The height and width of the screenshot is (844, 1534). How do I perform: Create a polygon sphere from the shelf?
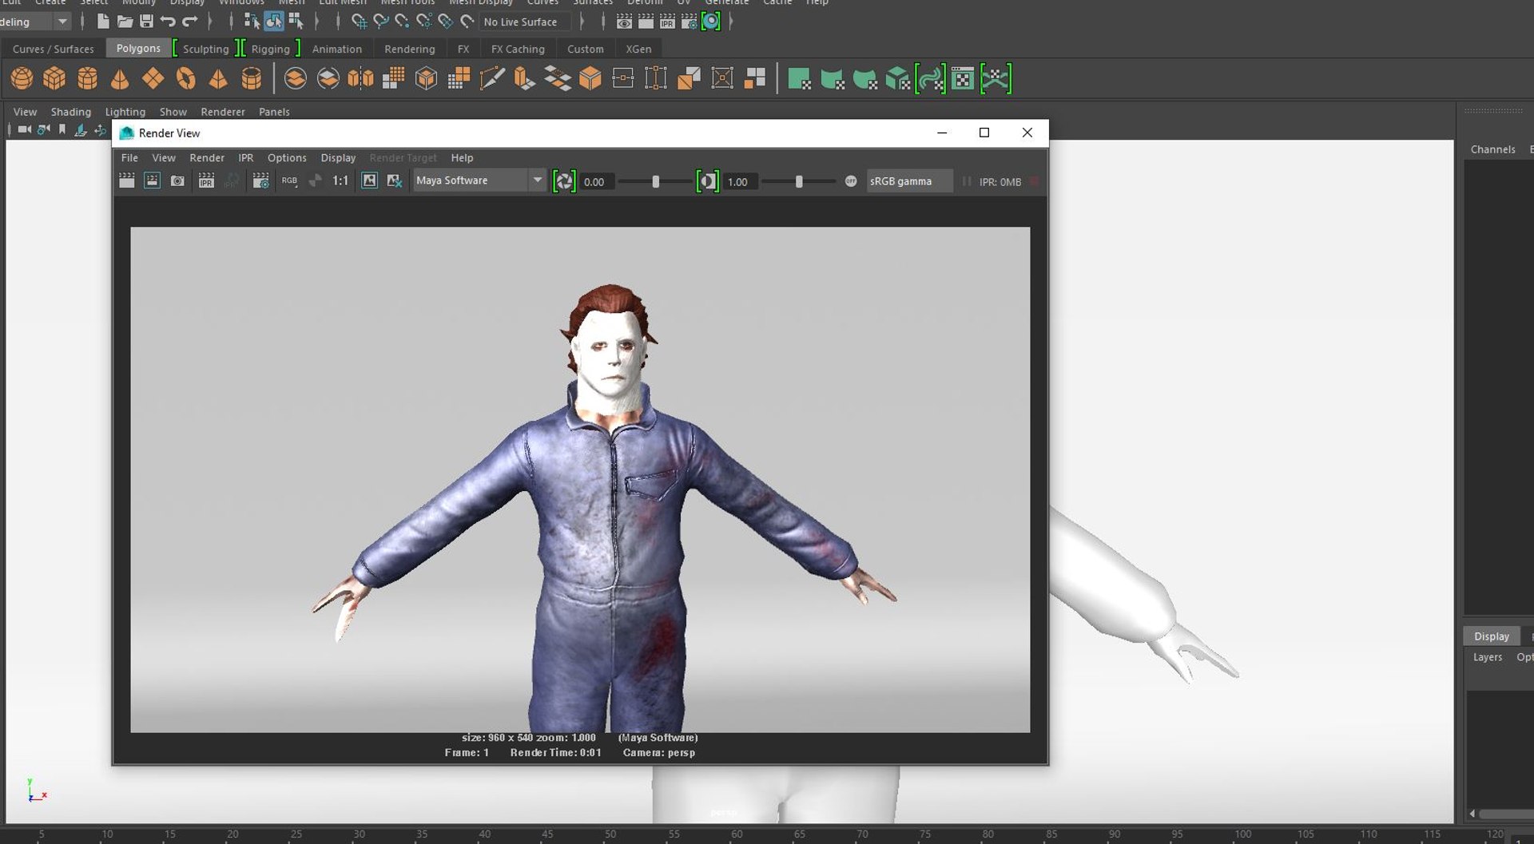[x=22, y=78]
